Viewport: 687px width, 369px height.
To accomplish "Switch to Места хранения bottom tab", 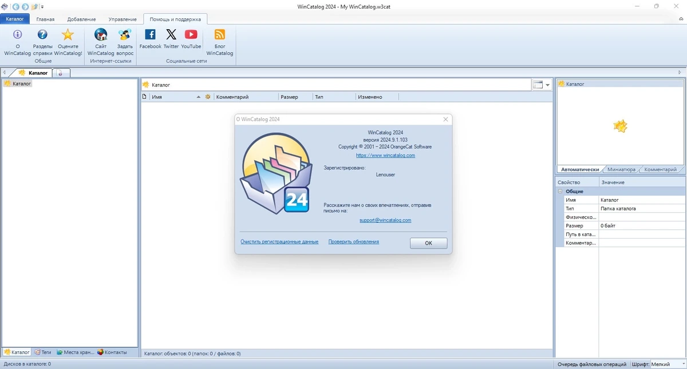I will (75, 352).
